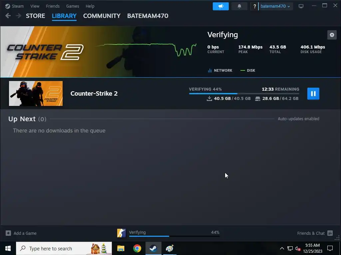Click the 0 bps current value

pyautogui.click(x=213, y=47)
